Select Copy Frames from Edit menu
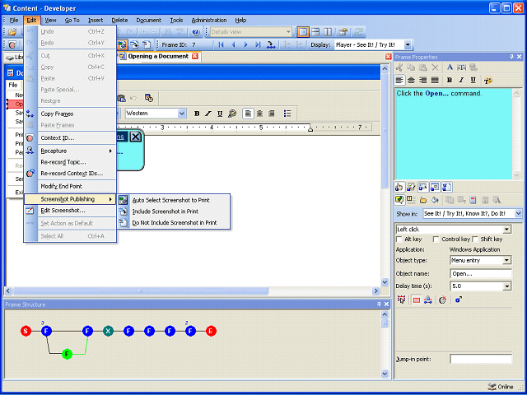 70,114
